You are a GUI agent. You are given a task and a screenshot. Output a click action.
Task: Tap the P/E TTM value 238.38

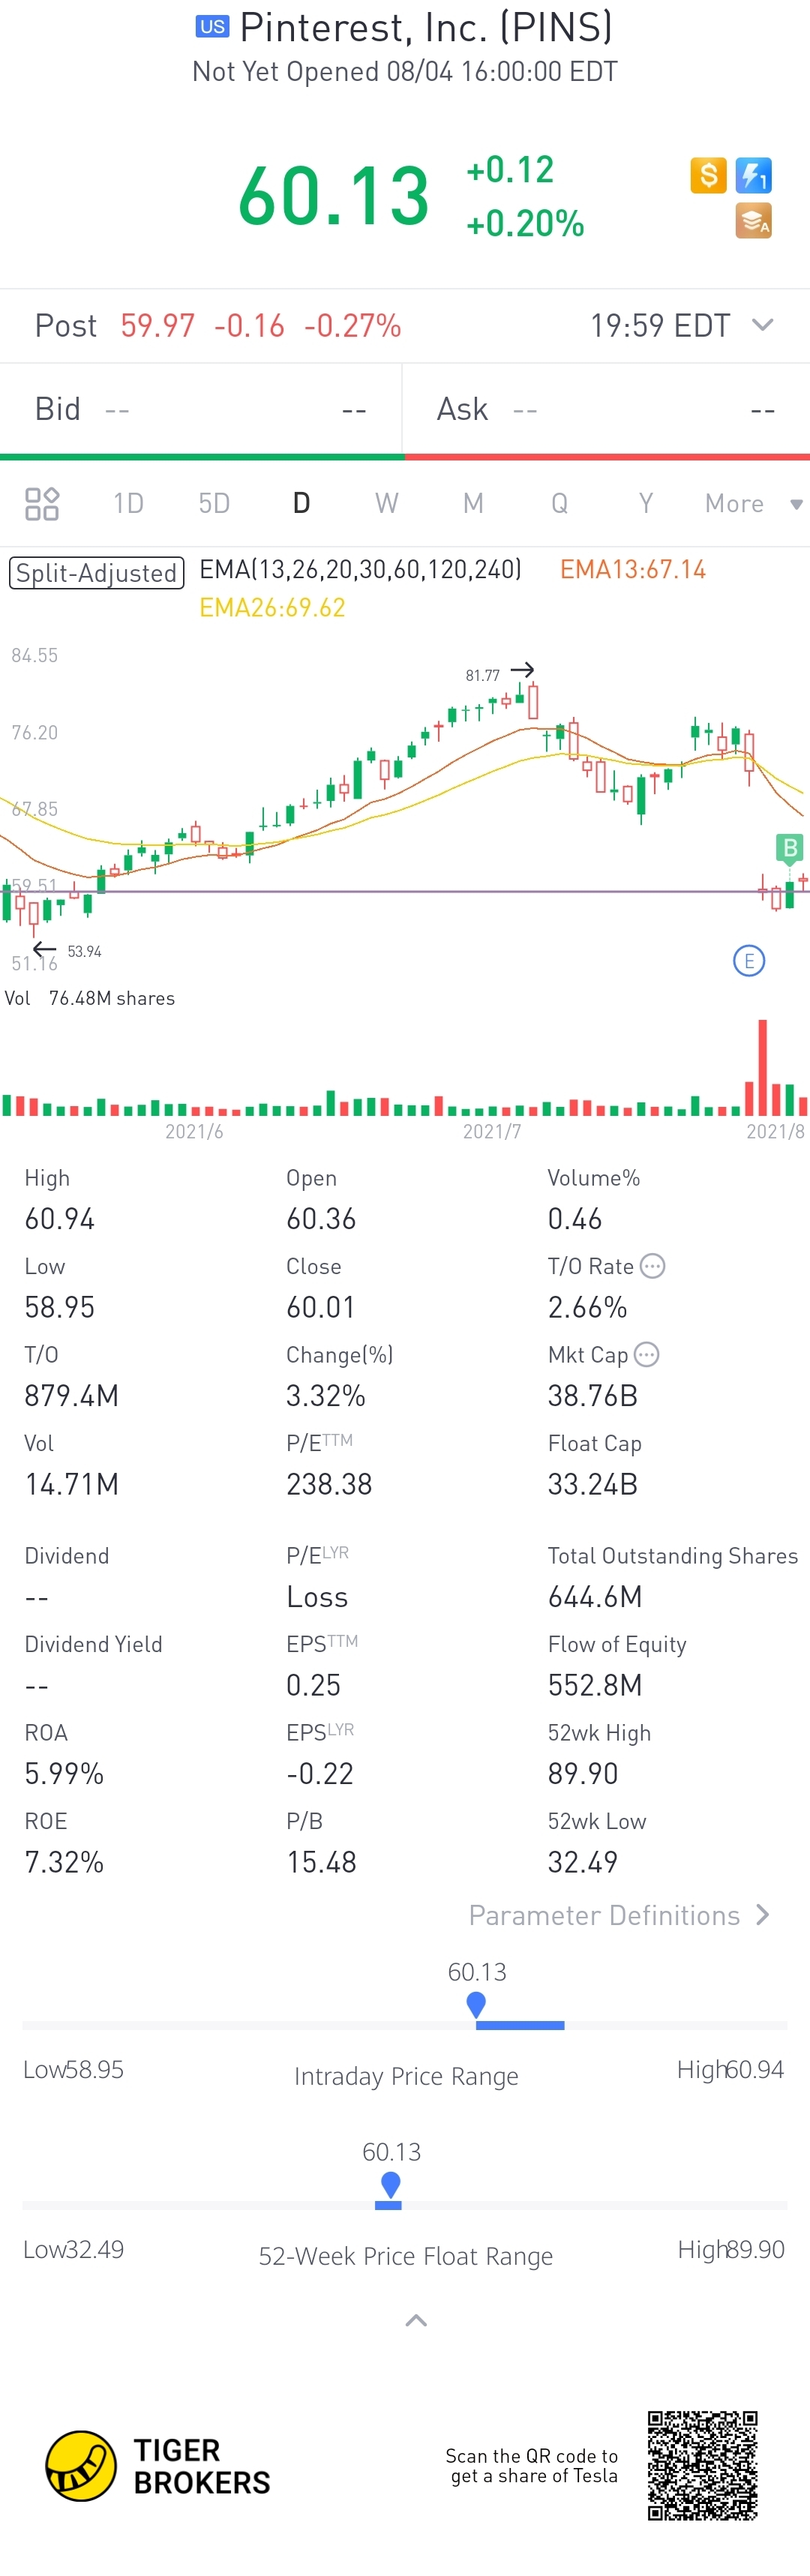point(329,1484)
